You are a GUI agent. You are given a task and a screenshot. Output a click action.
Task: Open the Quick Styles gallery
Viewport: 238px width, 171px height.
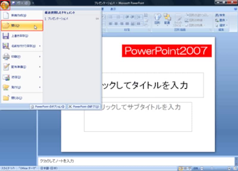[178, 20]
